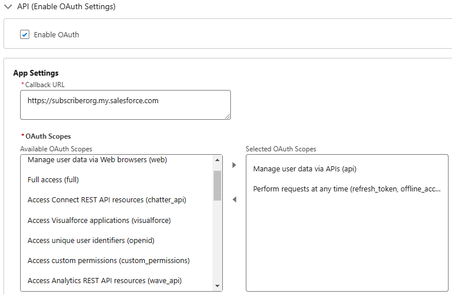Screen dimensions: 452x294
Task: Click the scroll up arrow in Available Scopes
Action: 217,160
